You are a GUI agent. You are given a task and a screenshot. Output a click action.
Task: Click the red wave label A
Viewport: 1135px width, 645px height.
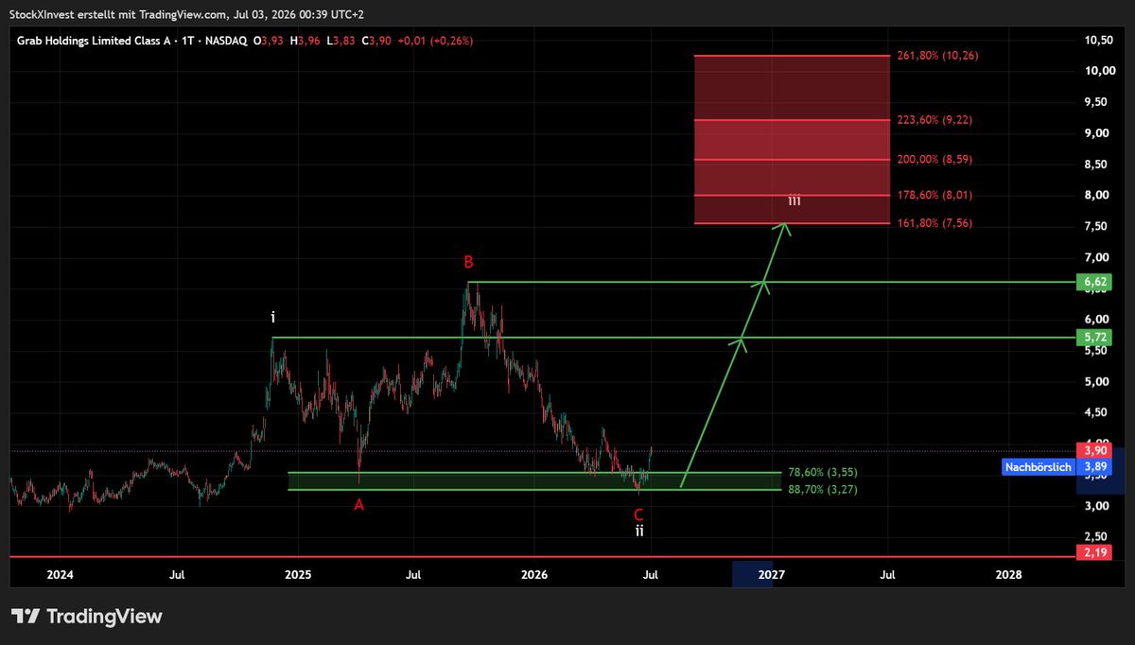tap(358, 505)
